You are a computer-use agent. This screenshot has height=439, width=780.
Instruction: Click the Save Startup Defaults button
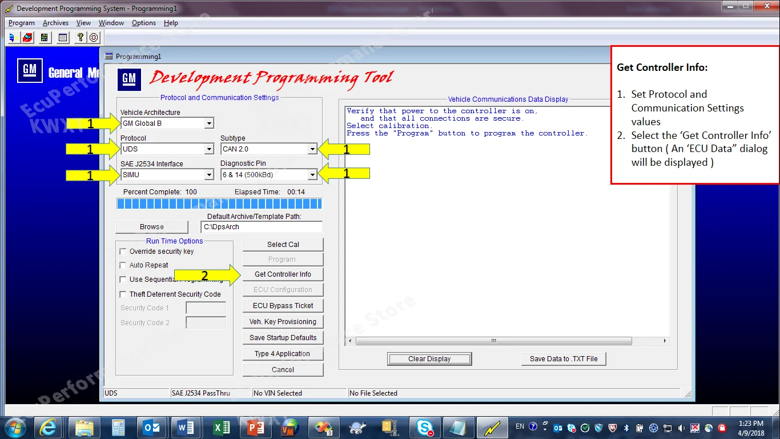[x=283, y=338]
